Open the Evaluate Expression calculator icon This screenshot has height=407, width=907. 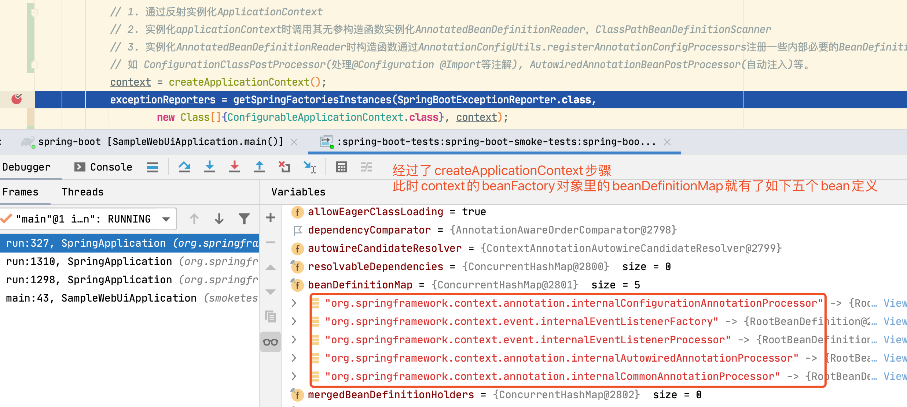coord(341,167)
